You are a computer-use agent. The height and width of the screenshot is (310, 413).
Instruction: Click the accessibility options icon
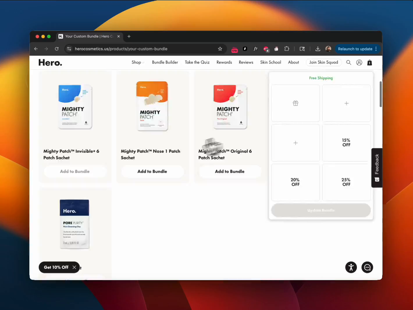pyautogui.click(x=351, y=267)
